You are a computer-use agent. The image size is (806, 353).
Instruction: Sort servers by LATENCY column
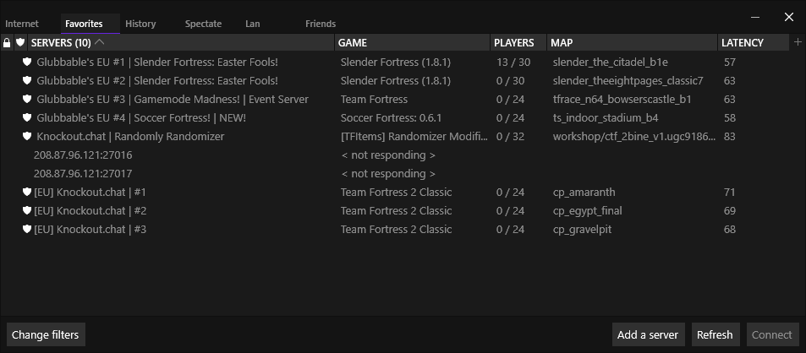click(753, 42)
